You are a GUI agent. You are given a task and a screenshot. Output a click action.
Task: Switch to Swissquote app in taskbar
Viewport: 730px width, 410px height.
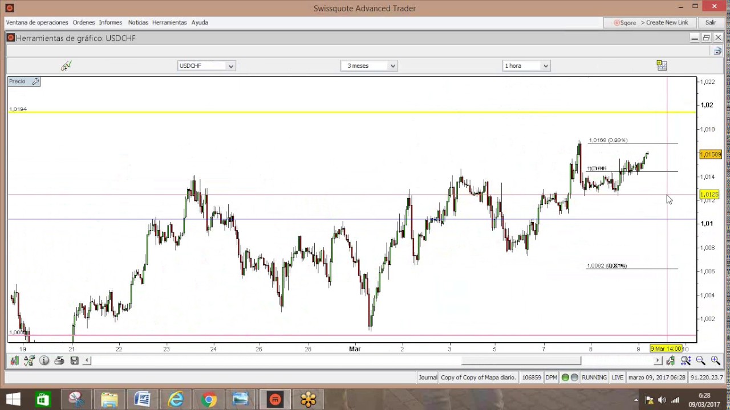coord(275,400)
